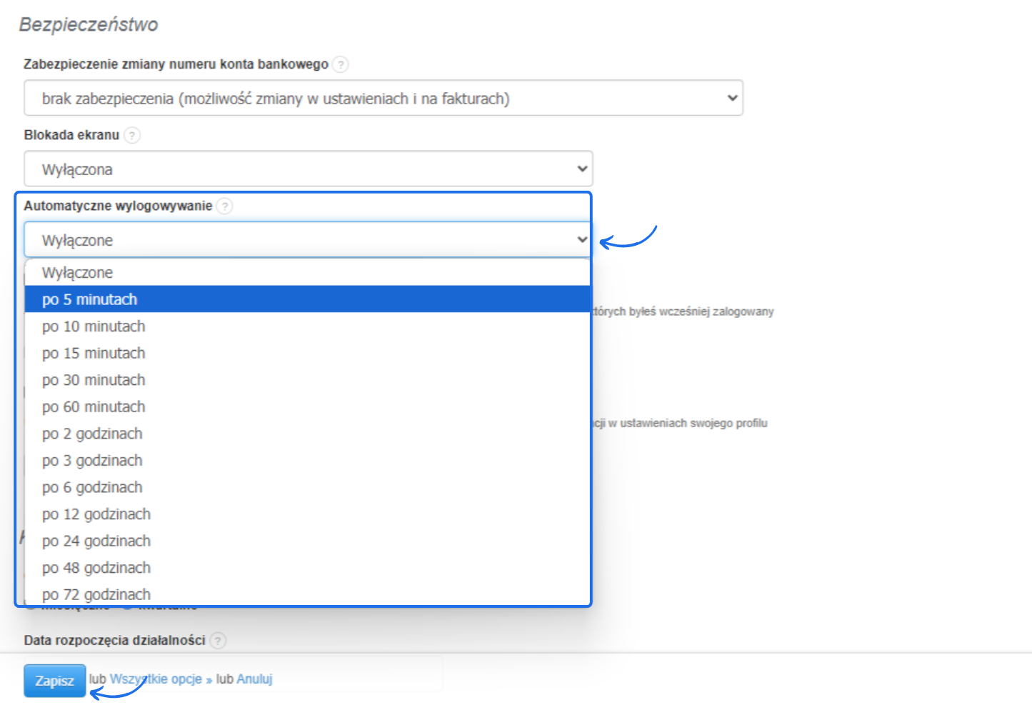Collapse the Automatyczne wylogowywanie dropdown

pyautogui.click(x=308, y=239)
